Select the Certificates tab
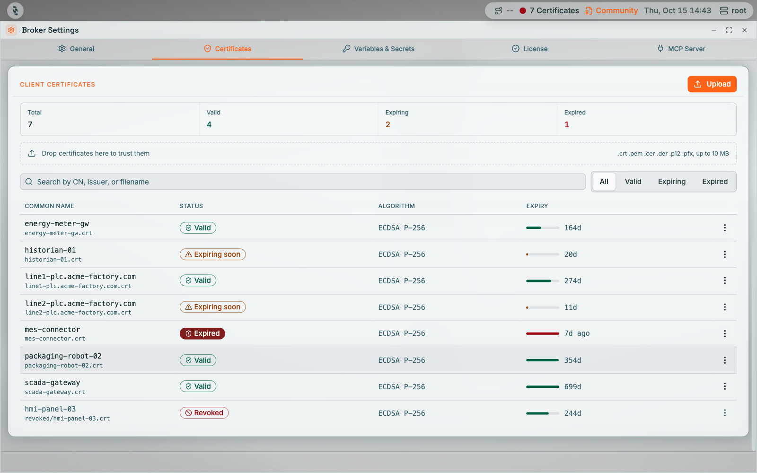The width and height of the screenshot is (757, 473). point(227,49)
